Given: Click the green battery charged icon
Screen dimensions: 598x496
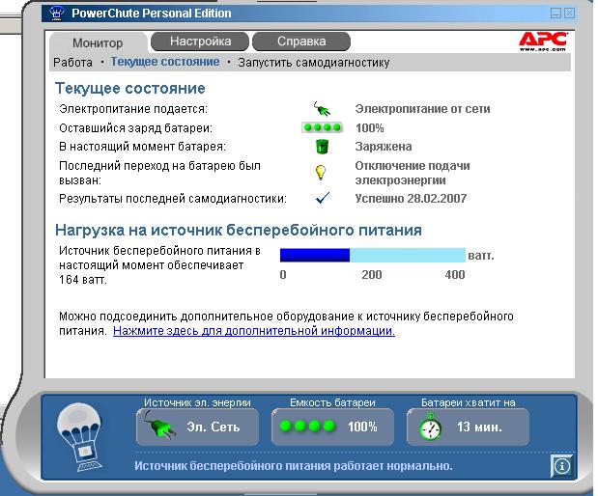Looking at the screenshot, I should click(x=323, y=147).
